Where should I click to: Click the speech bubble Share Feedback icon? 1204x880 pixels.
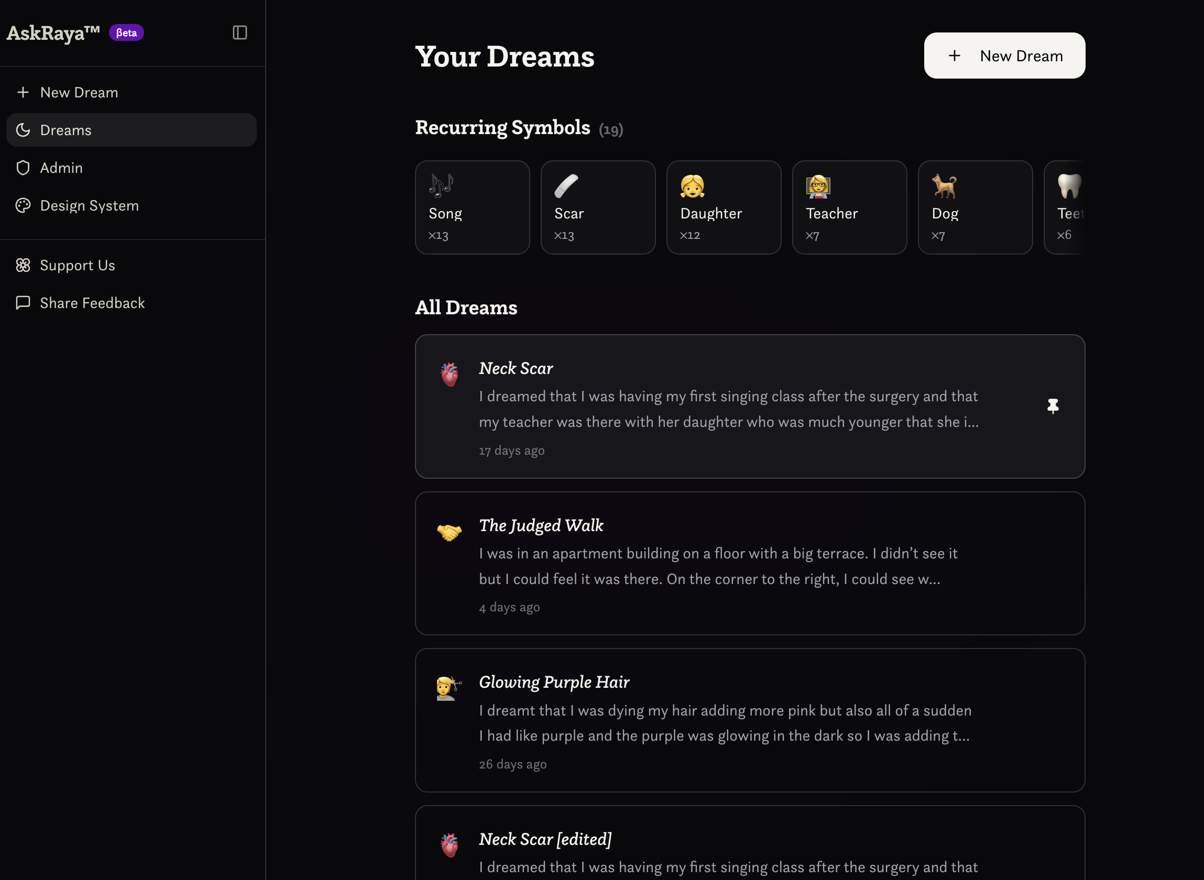(x=23, y=303)
